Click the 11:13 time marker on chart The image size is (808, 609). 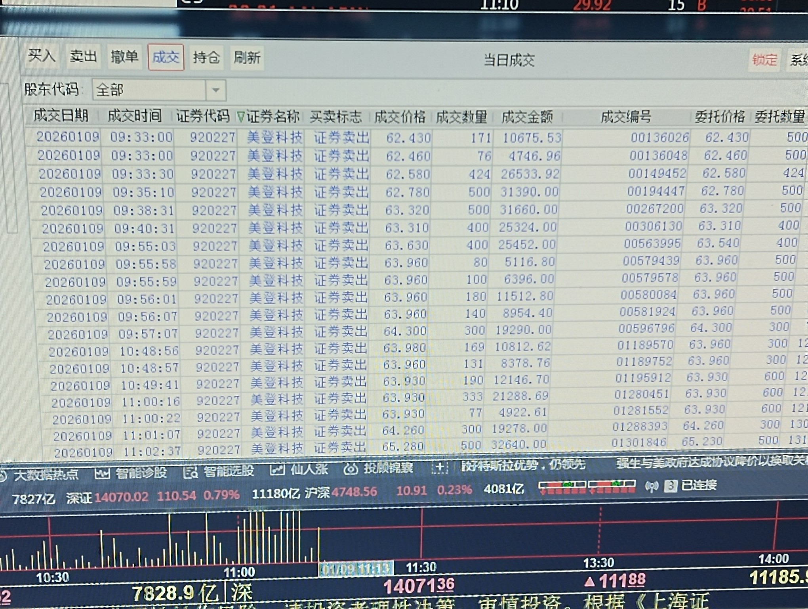[356, 569]
